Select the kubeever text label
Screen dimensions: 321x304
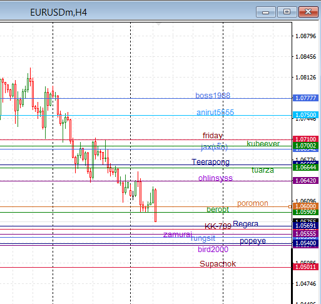[x=263, y=144]
